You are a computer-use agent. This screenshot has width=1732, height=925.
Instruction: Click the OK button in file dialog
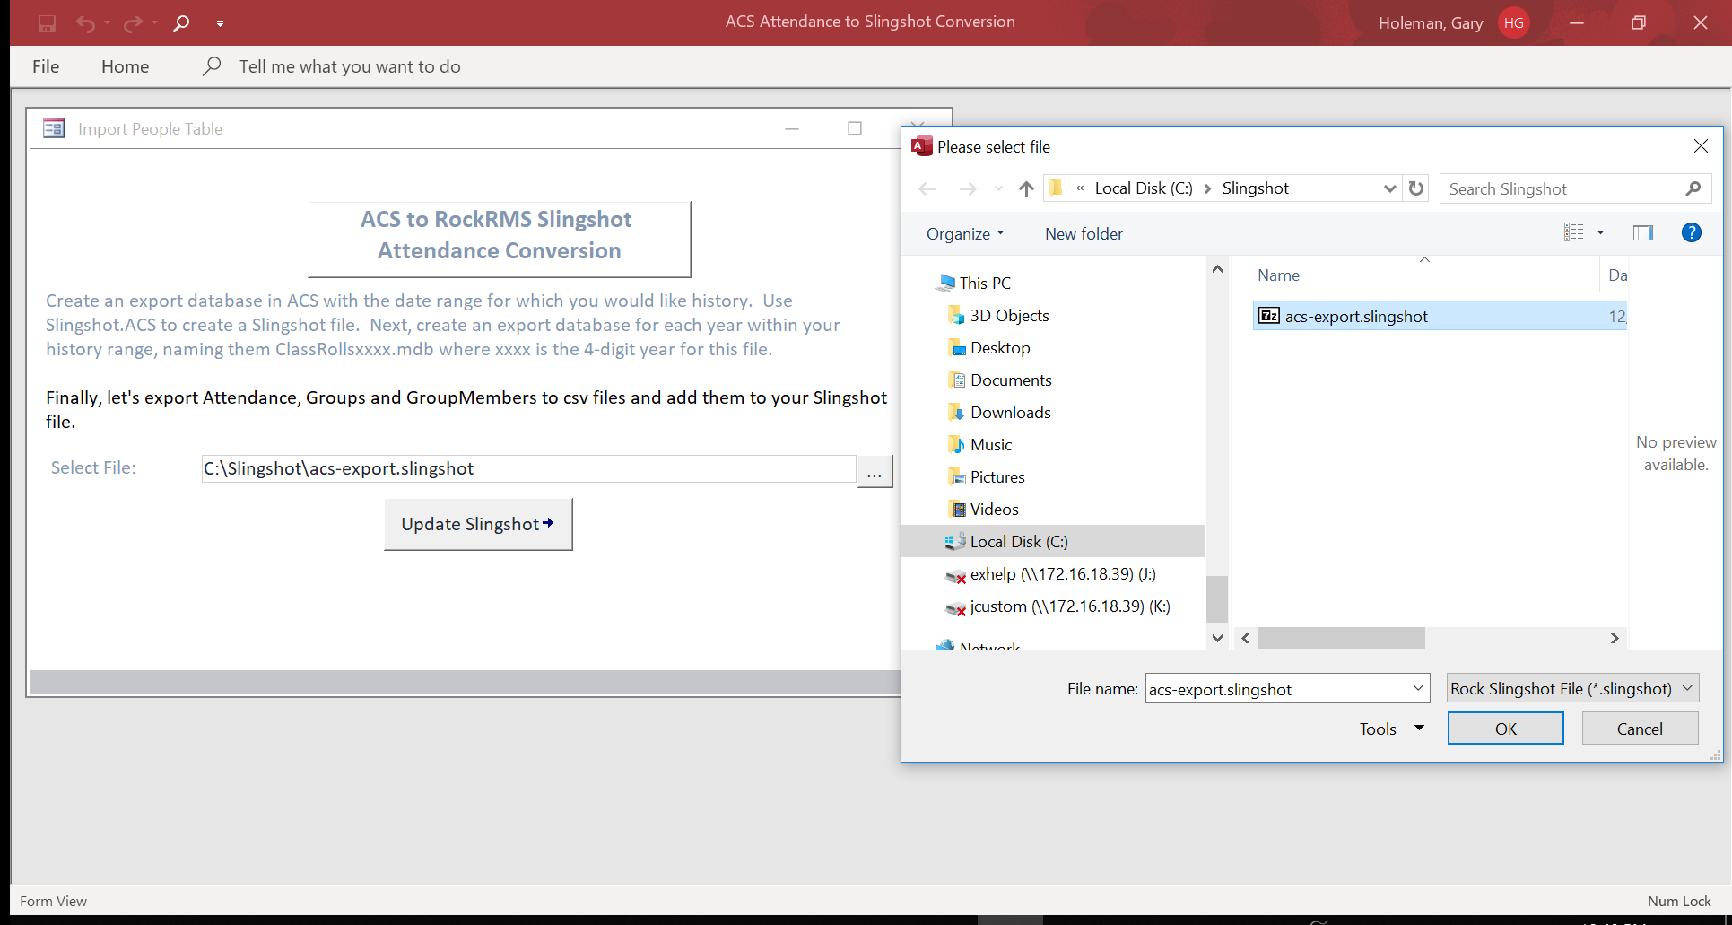pos(1505,729)
